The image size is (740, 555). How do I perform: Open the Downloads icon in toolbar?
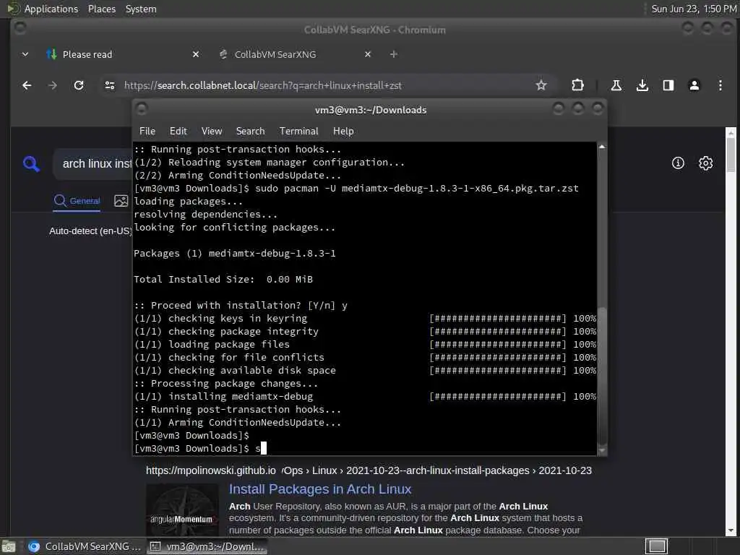click(642, 85)
